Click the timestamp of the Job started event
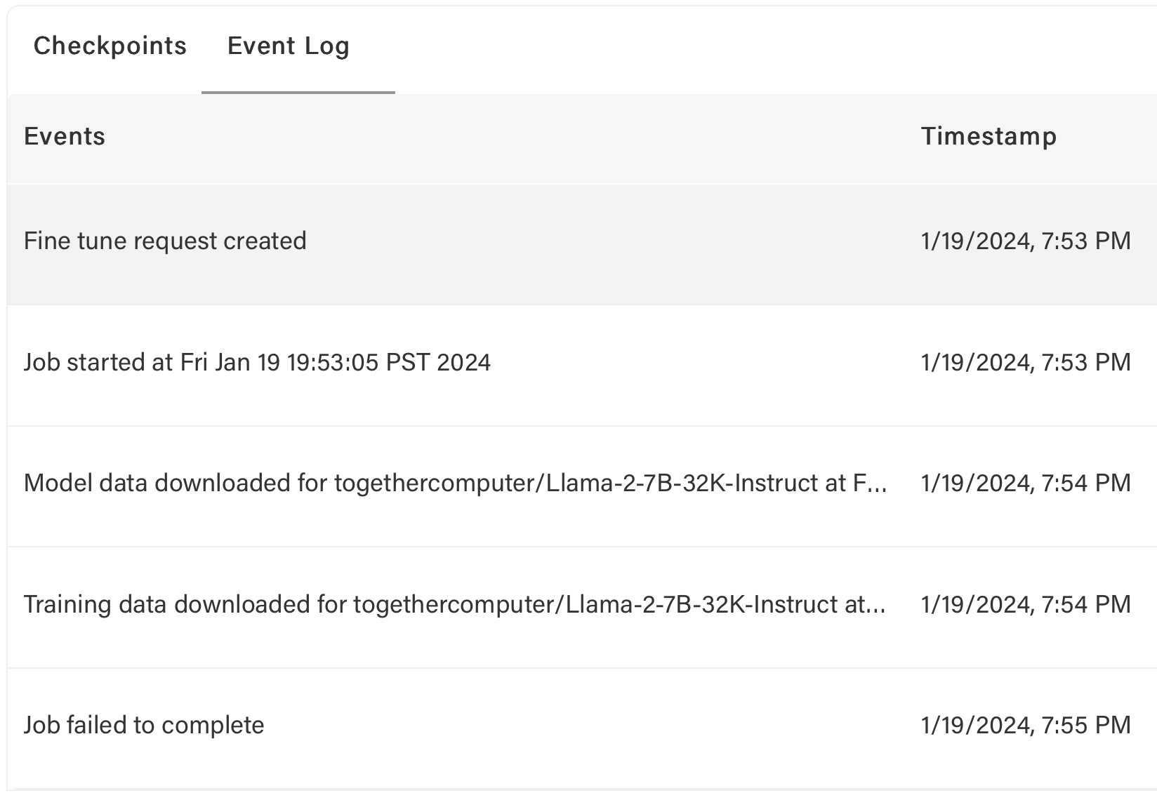This screenshot has width=1157, height=800. click(1026, 363)
